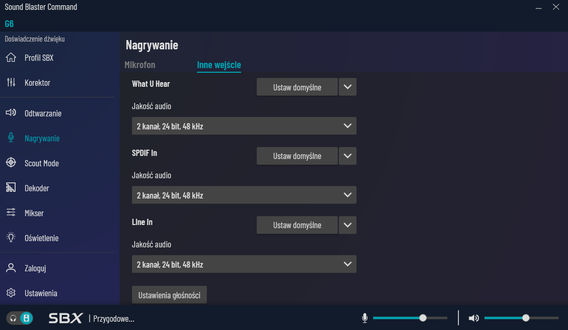Open Ustawienia głośności button
The height and width of the screenshot is (330, 568).
[x=169, y=295]
